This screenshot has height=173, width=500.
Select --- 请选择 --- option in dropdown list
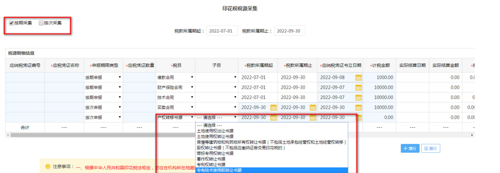click(x=272, y=125)
